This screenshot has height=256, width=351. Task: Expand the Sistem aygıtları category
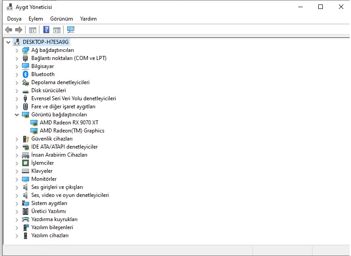[17, 204]
